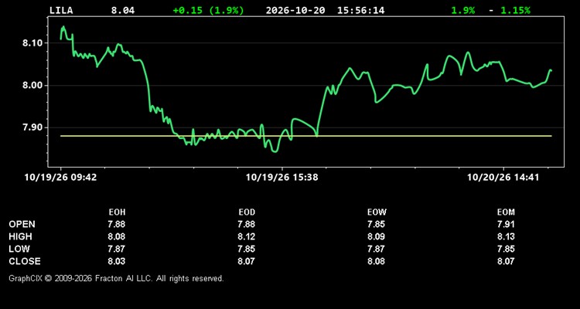Select the last price 8.04
Image resolution: width=580 pixels, height=309 pixels.
coord(123,10)
